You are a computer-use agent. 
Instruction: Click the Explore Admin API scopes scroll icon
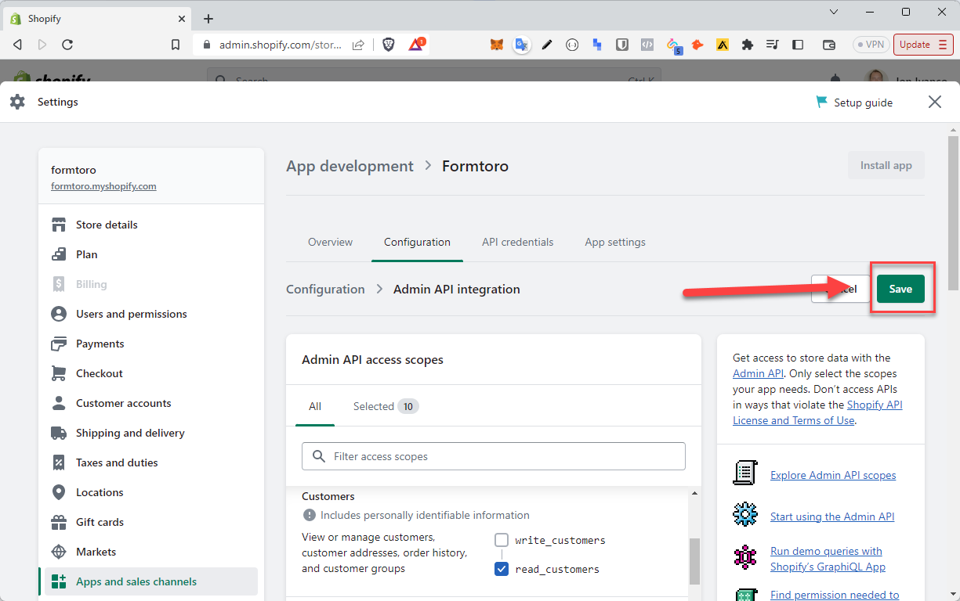[x=745, y=473]
